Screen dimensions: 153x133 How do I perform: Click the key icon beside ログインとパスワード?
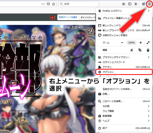click(100, 62)
